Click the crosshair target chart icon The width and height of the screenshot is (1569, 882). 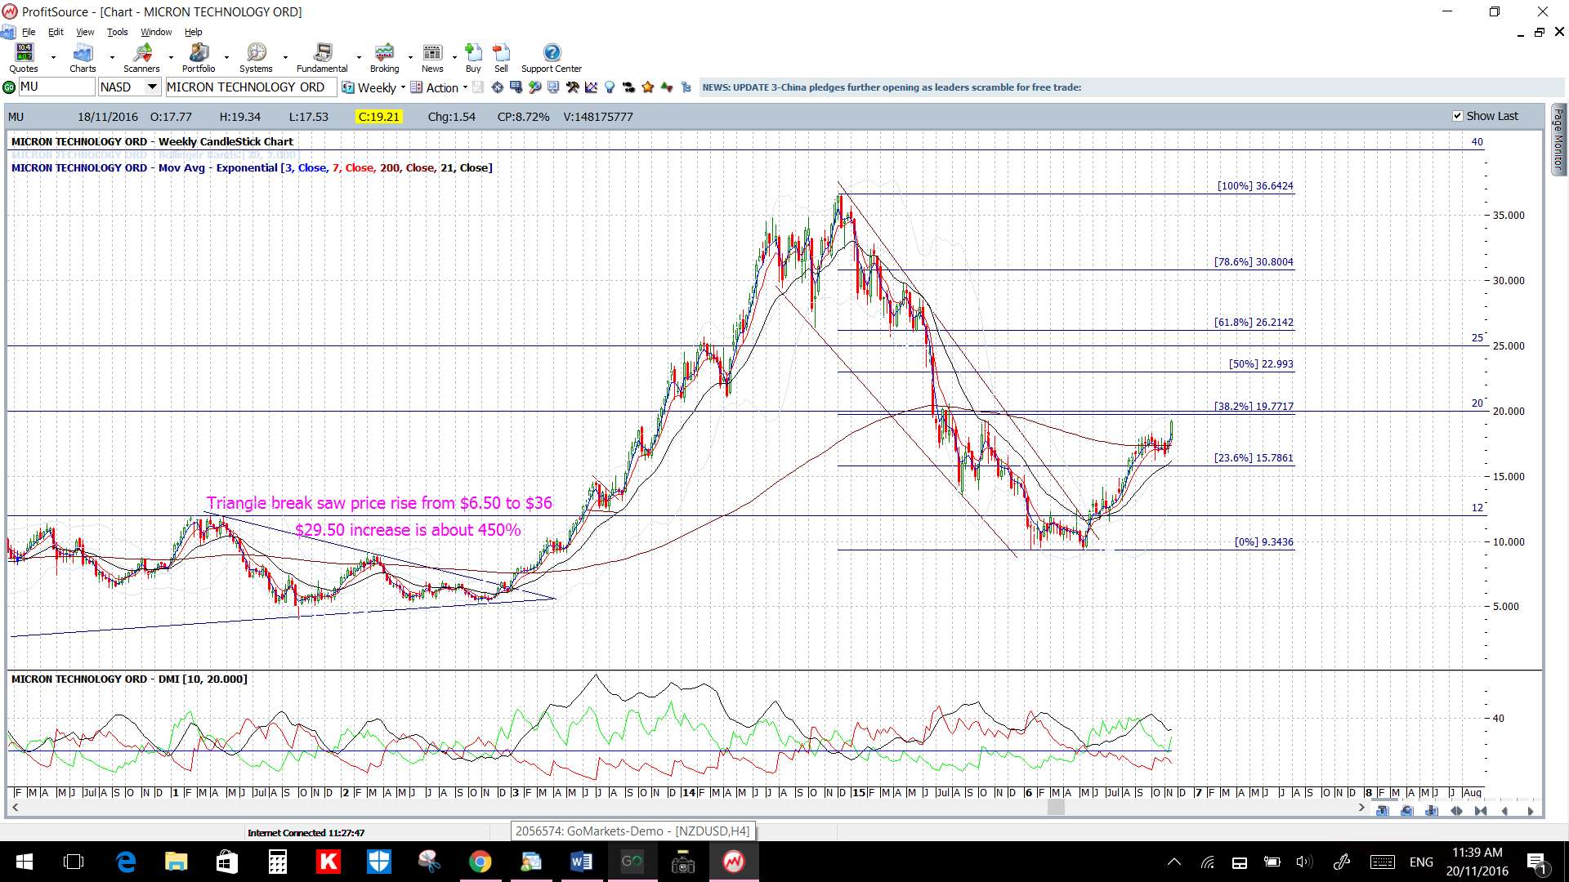click(x=497, y=87)
